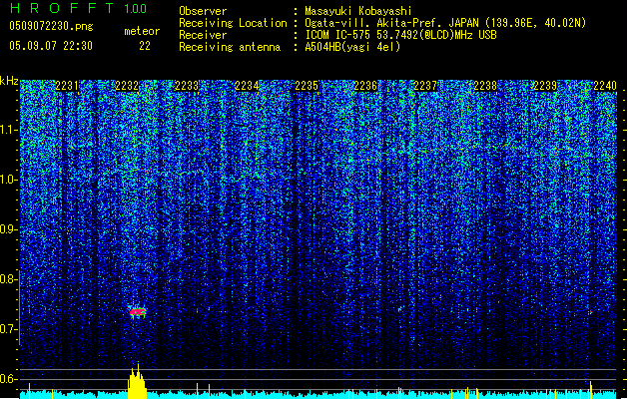Click the 2231 time marker

click(67, 86)
